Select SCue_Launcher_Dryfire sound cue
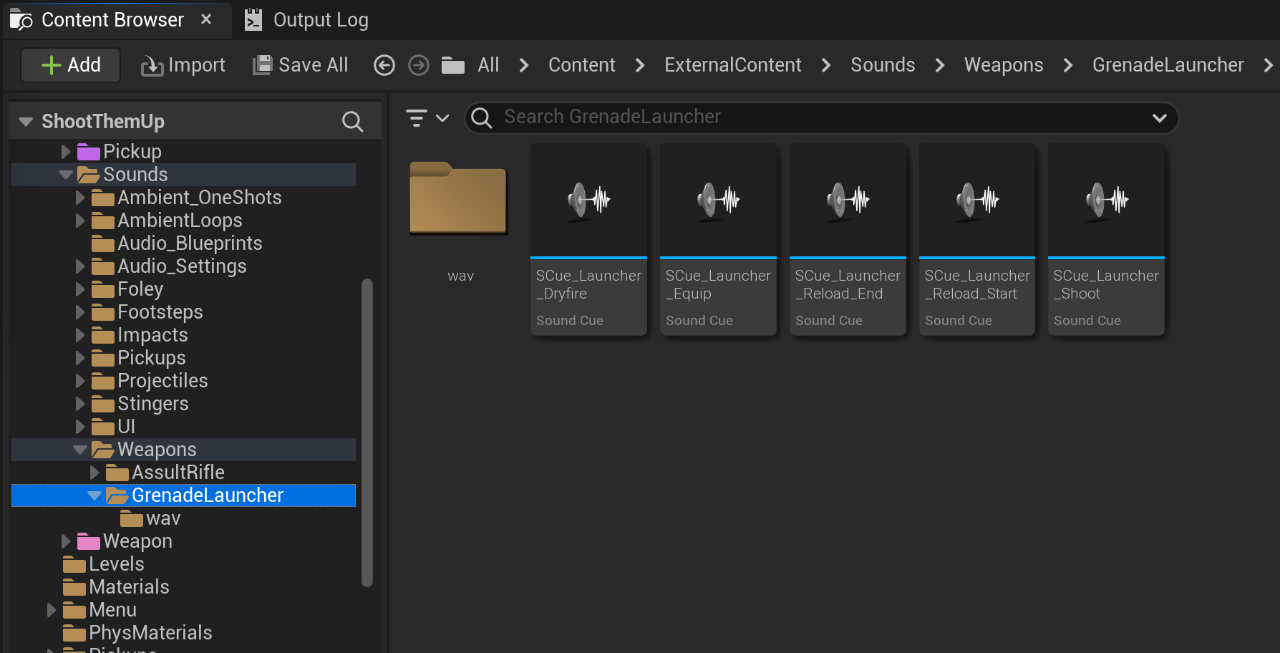The width and height of the screenshot is (1280, 653). tap(588, 239)
